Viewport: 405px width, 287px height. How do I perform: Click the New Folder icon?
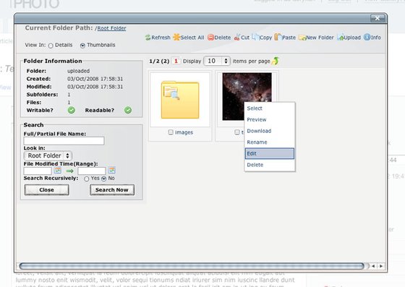click(x=302, y=38)
